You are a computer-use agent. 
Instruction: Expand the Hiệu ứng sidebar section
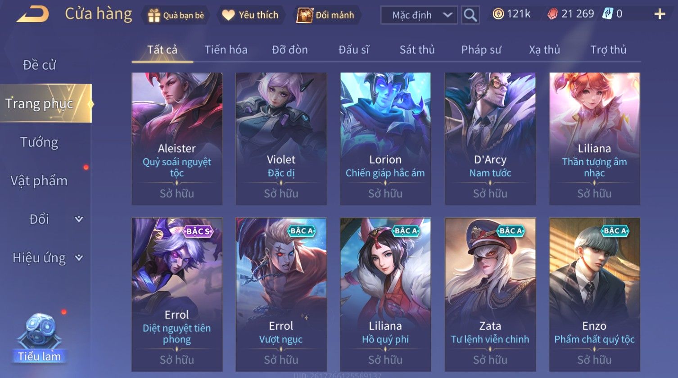pyautogui.click(x=79, y=258)
